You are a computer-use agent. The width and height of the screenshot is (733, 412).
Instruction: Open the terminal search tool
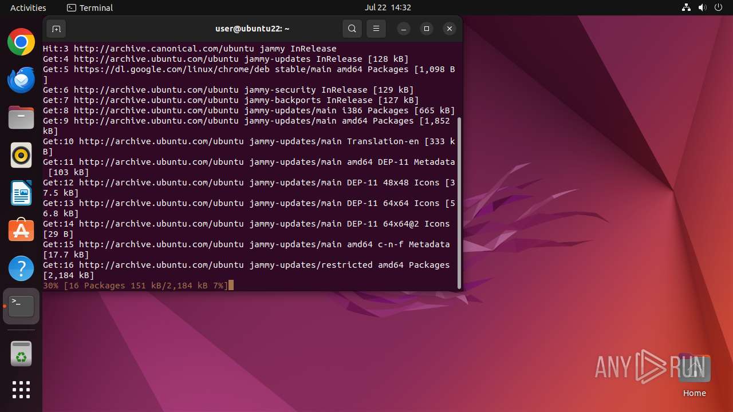click(x=352, y=29)
